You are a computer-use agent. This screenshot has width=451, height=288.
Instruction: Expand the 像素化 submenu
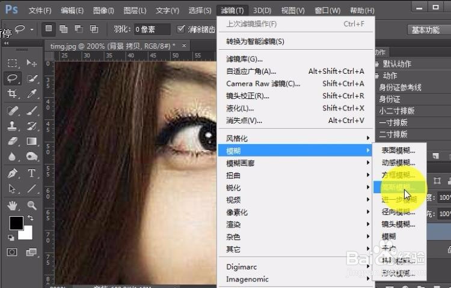(x=295, y=212)
